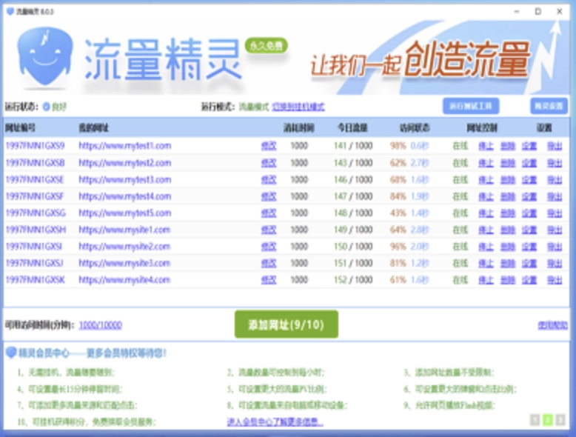Click the shield icon beside 精灵会员中心
This screenshot has height=437, width=576.
tap(11, 353)
